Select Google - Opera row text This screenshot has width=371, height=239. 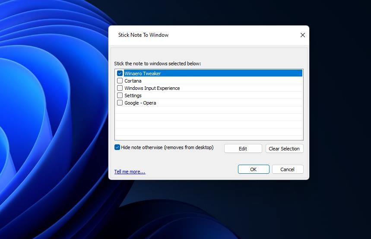(140, 103)
